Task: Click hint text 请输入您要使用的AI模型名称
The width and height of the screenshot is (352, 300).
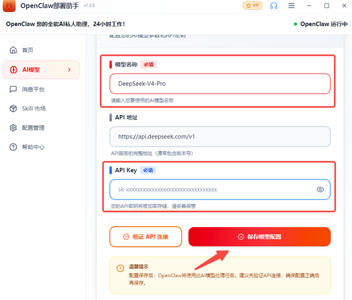Action: click(x=143, y=100)
